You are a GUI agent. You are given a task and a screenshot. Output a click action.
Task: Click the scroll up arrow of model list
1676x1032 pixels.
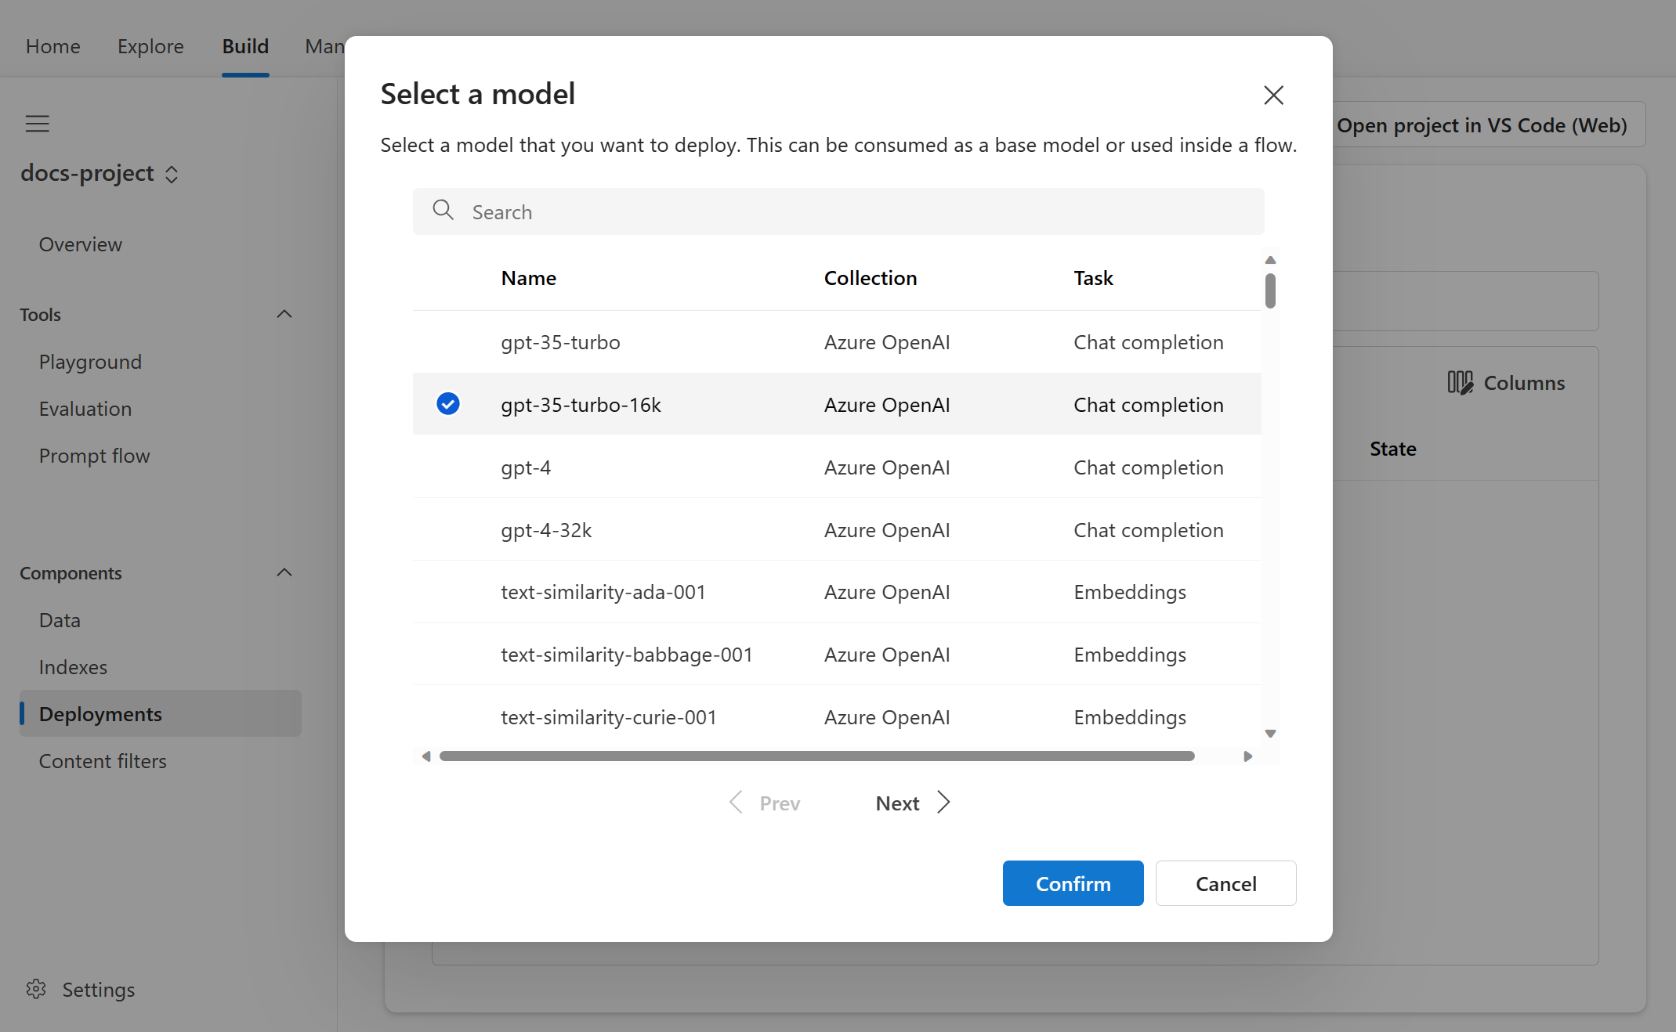click(x=1270, y=260)
